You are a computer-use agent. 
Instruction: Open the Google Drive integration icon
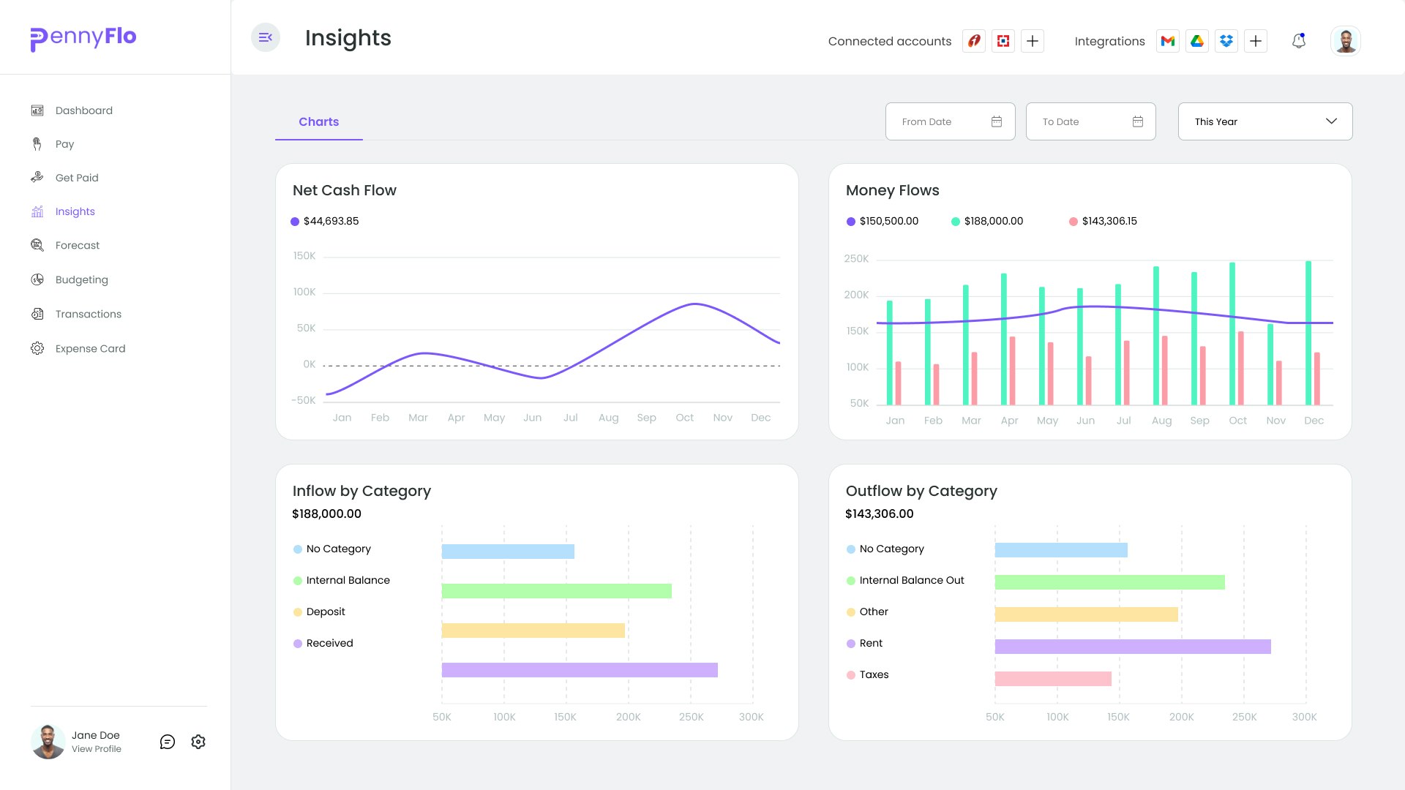(1197, 41)
